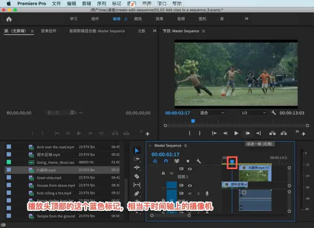Open timeline display settings wrench
The width and height of the screenshot is (314, 228).
pos(198,161)
